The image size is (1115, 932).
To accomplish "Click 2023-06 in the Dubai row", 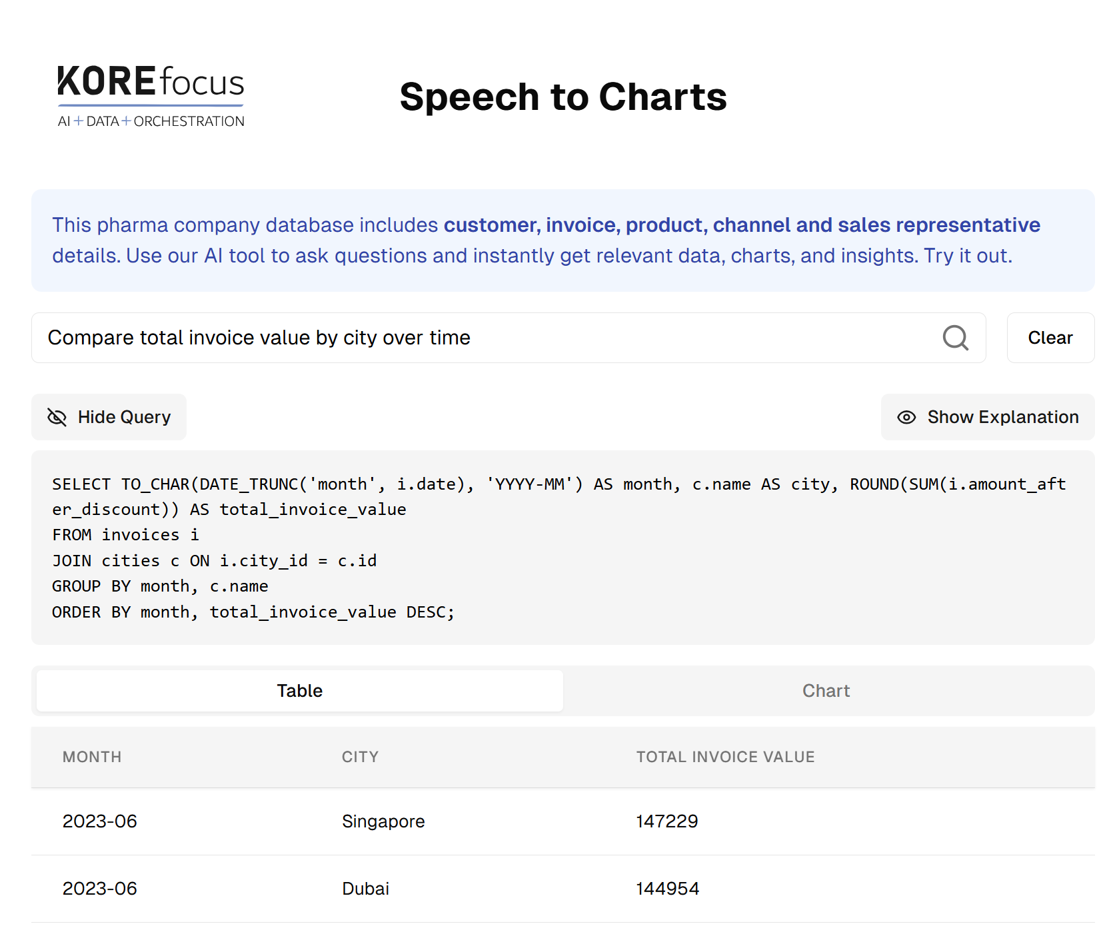I will [x=100, y=889].
